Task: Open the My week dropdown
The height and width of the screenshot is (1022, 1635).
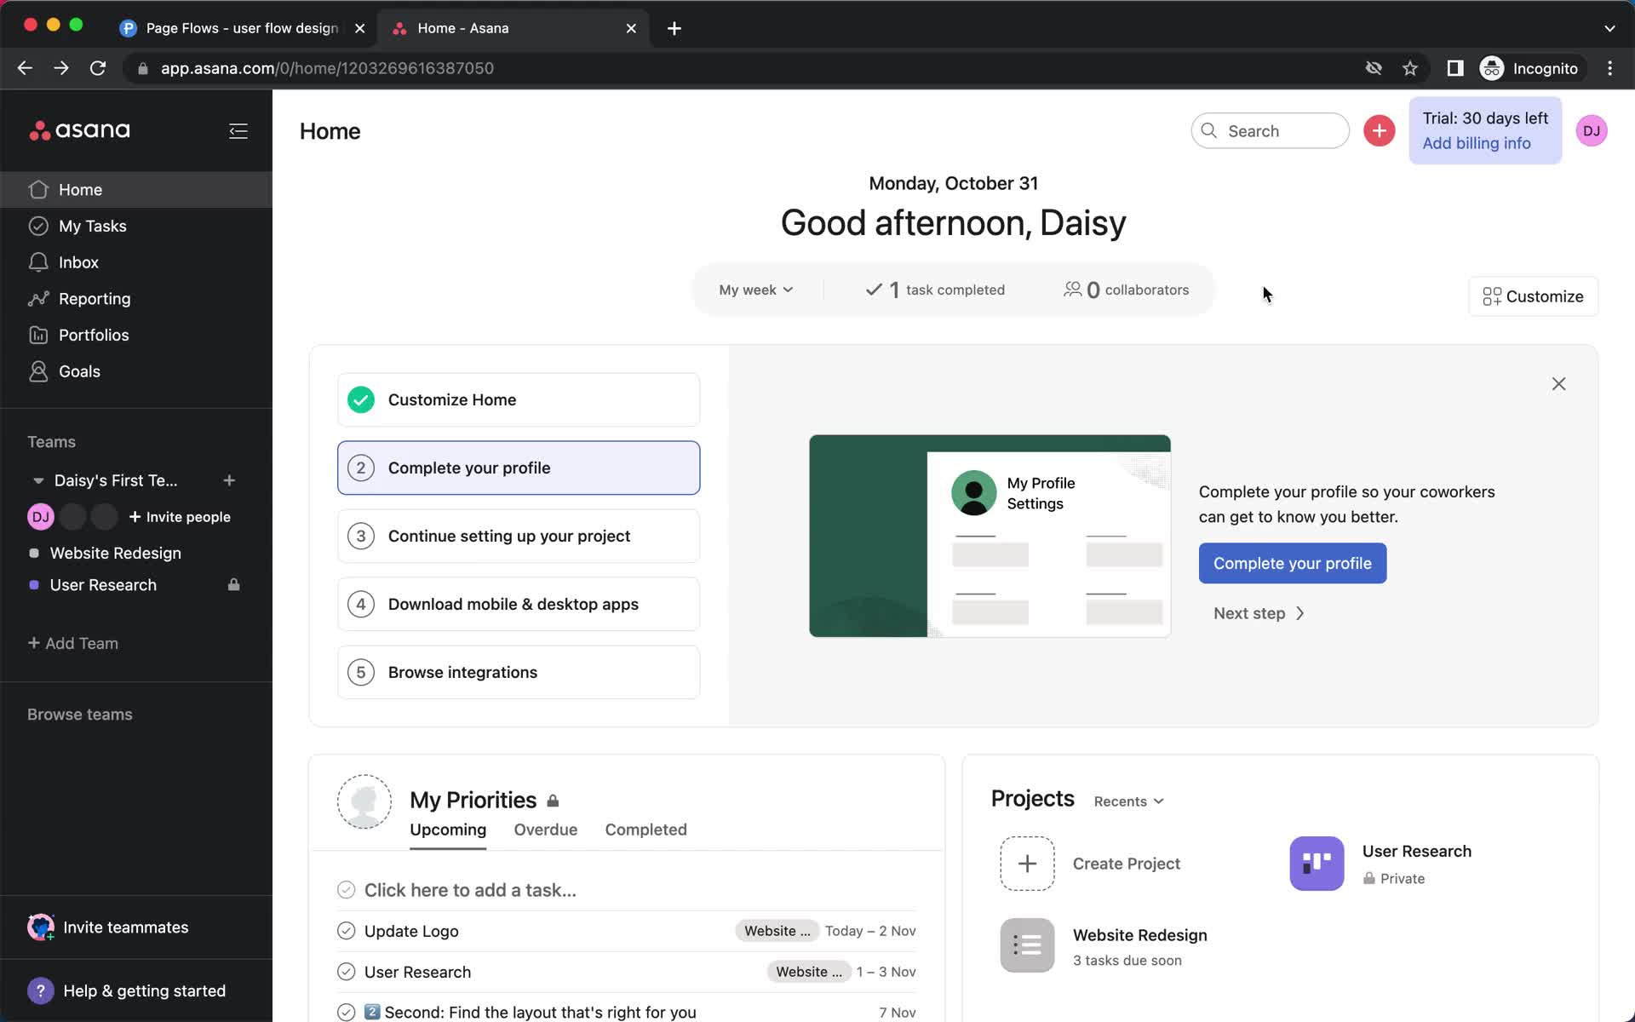Action: click(756, 290)
